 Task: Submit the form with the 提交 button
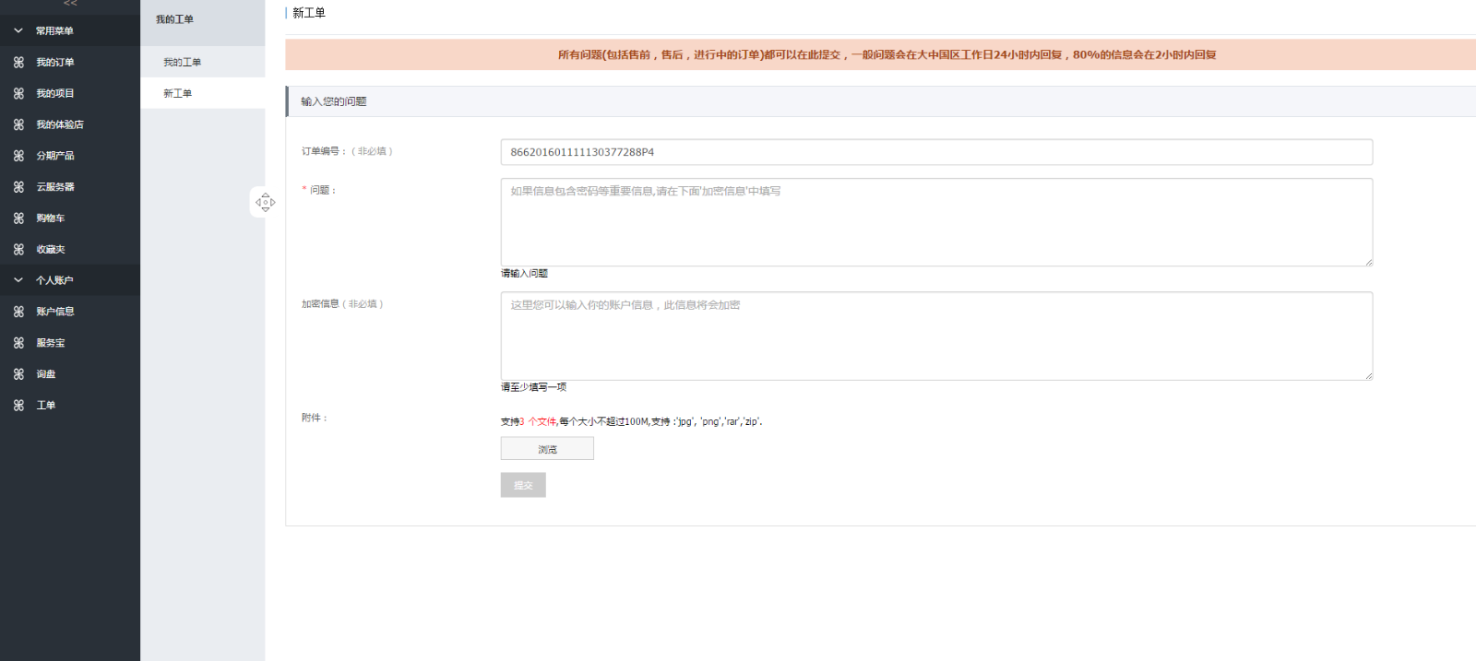point(523,485)
